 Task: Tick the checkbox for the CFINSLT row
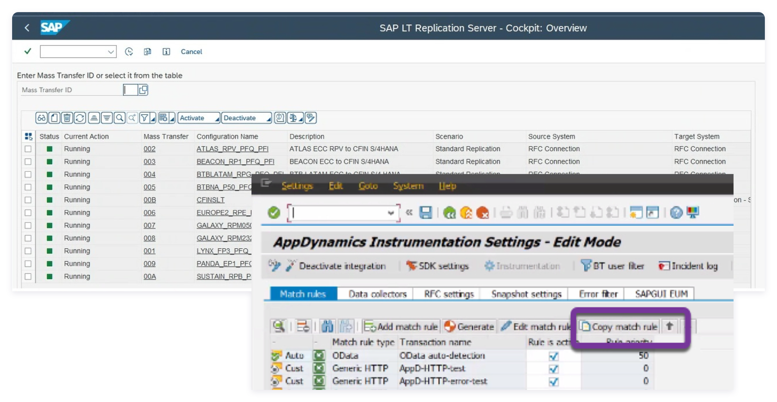[28, 200]
